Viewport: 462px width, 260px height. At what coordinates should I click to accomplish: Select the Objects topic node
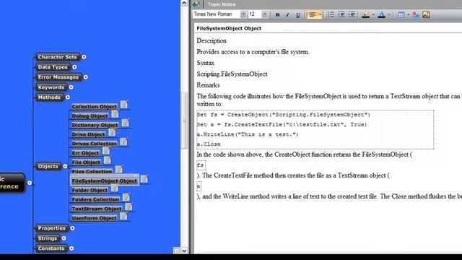pos(48,166)
